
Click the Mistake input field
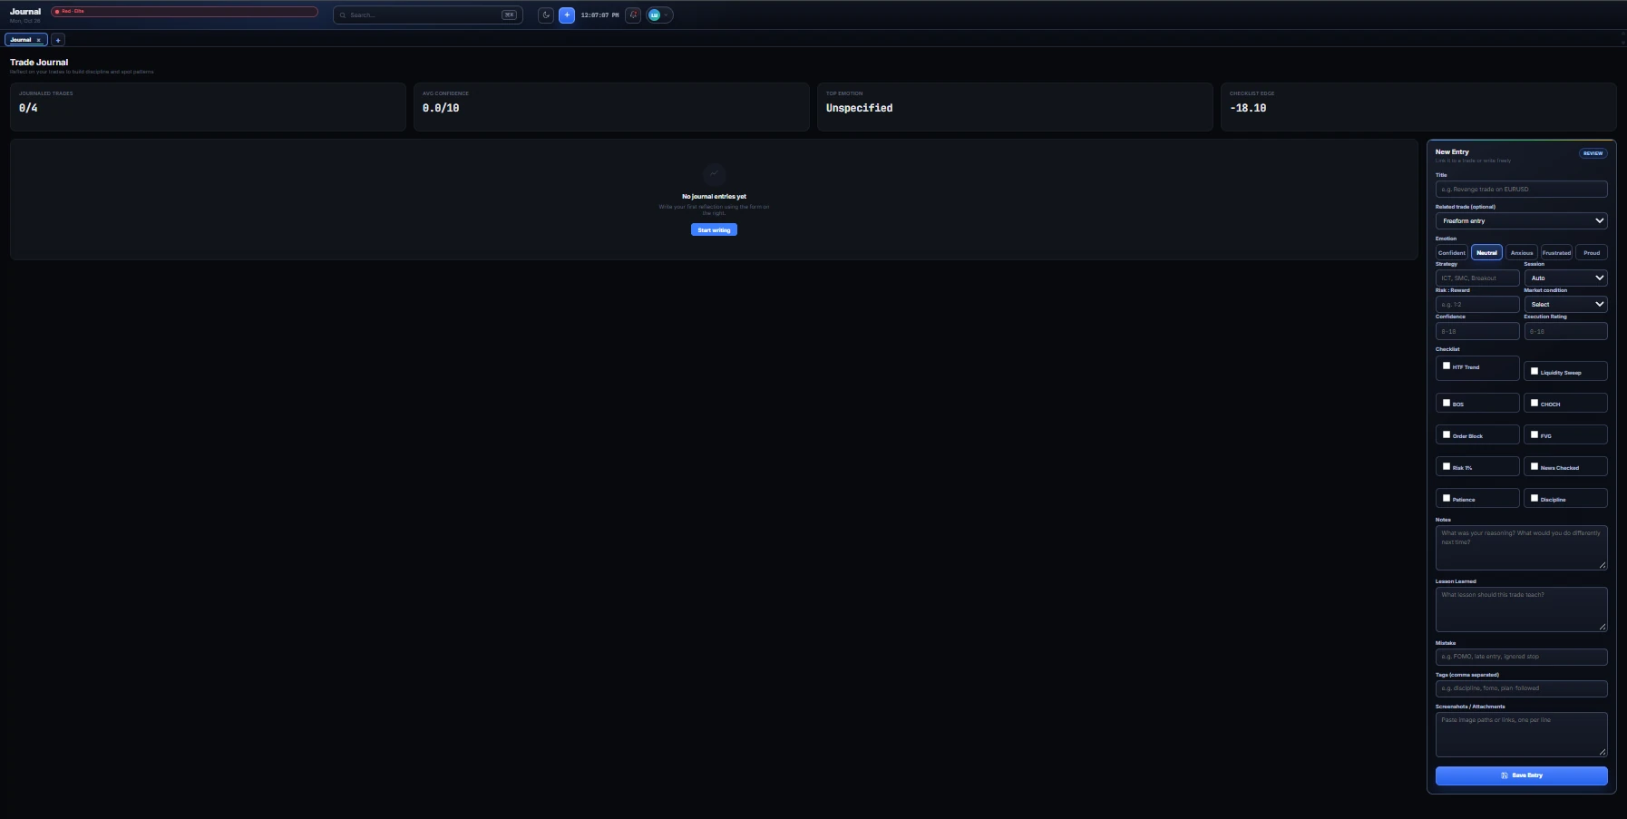point(1521,657)
